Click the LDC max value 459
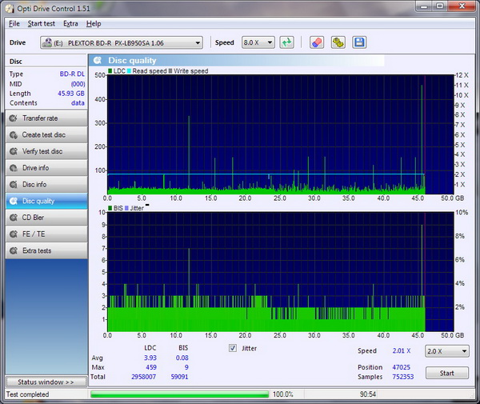This screenshot has width=480, height=404. click(x=151, y=367)
